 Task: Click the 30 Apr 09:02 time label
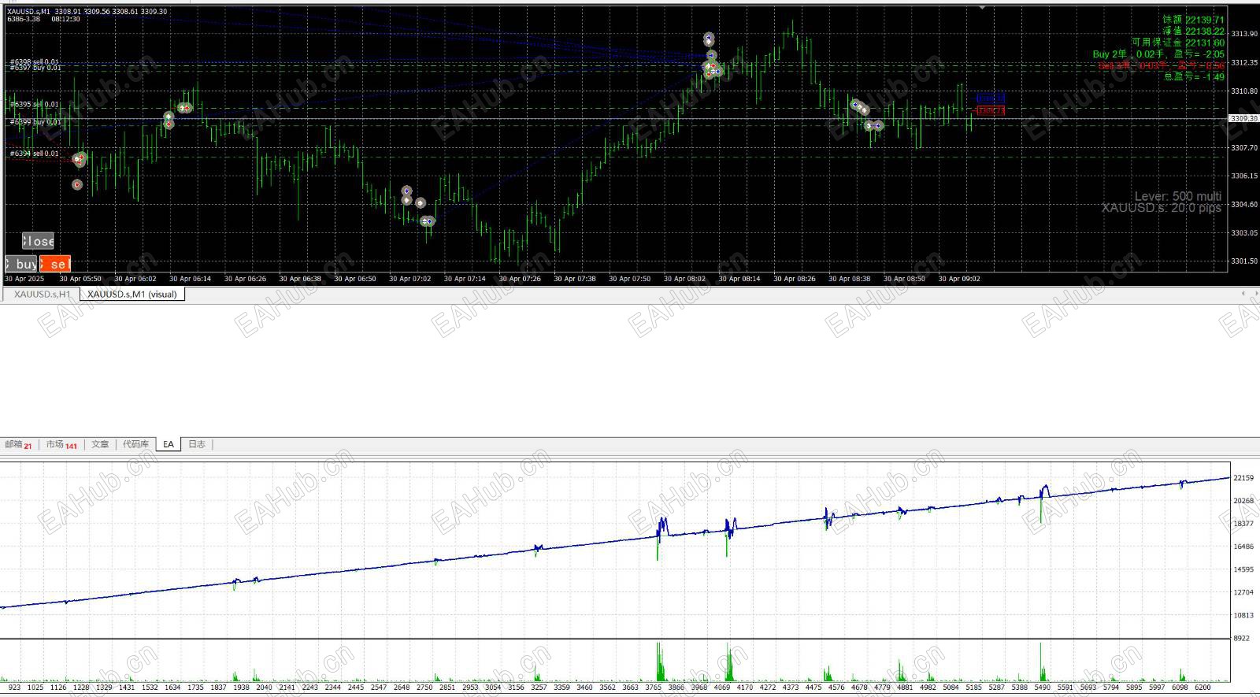pos(959,279)
